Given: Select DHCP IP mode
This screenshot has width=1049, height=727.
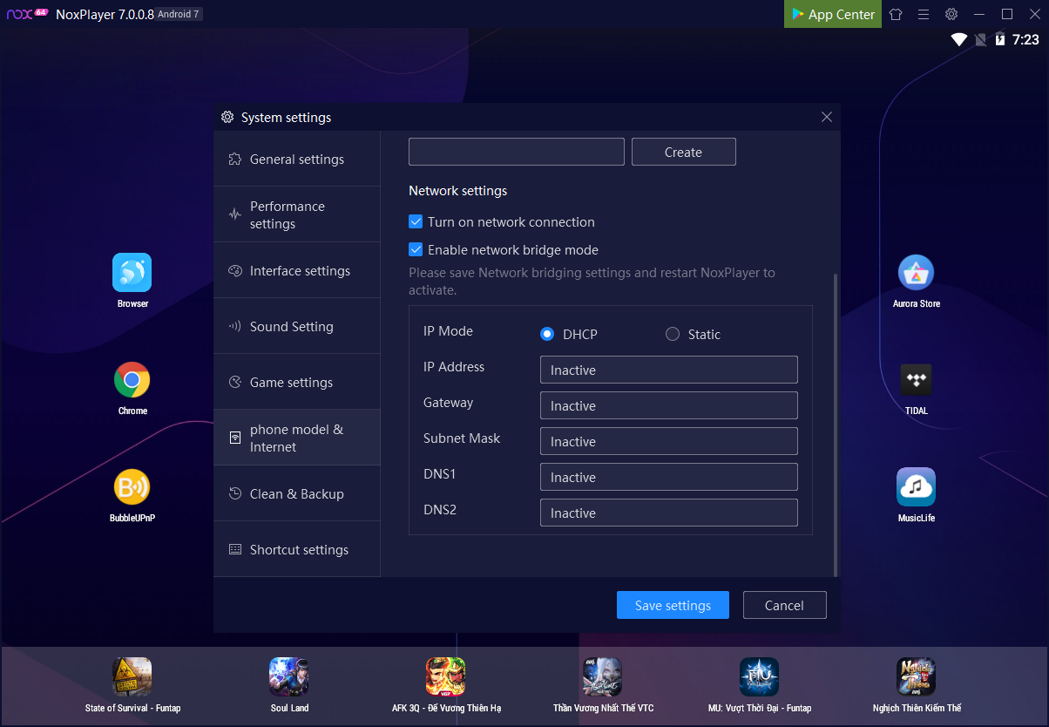Looking at the screenshot, I should (547, 334).
